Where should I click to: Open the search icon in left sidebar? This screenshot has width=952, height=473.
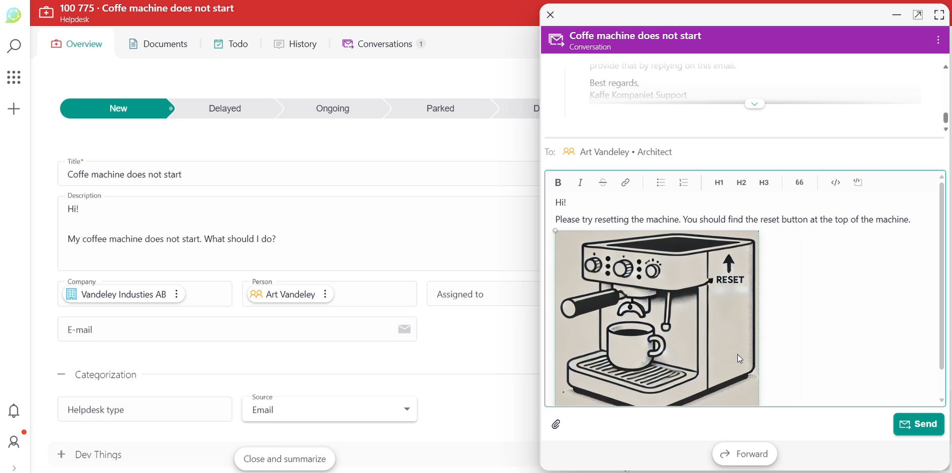click(14, 46)
